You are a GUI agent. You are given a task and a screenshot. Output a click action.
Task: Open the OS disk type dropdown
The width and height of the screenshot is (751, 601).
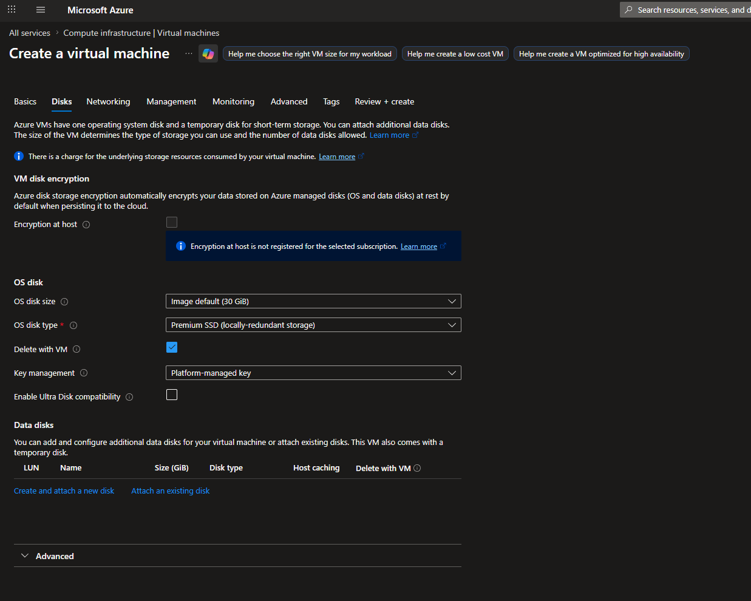(x=313, y=325)
